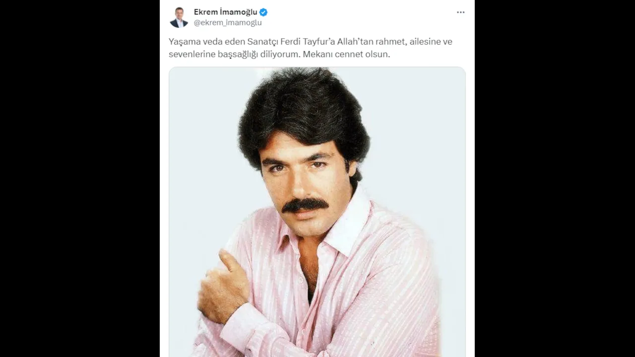Screen dimensions: 635x357
Task: Click the word diliyorum in the tweet
Action: click(280, 55)
